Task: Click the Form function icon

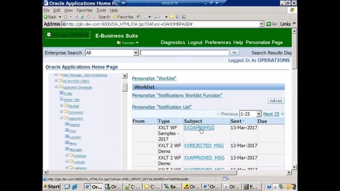Action: pyautogui.click(x=67, y=131)
